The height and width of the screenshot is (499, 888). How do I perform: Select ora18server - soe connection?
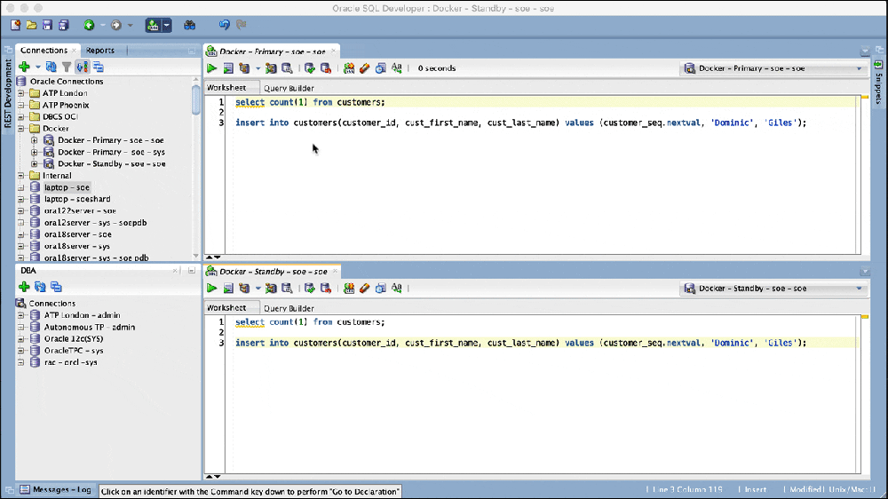(77, 234)
